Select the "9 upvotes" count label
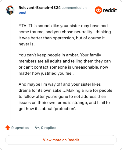This screenshot has width=122, height=150. pyautogui.click(x=20, y=128)
